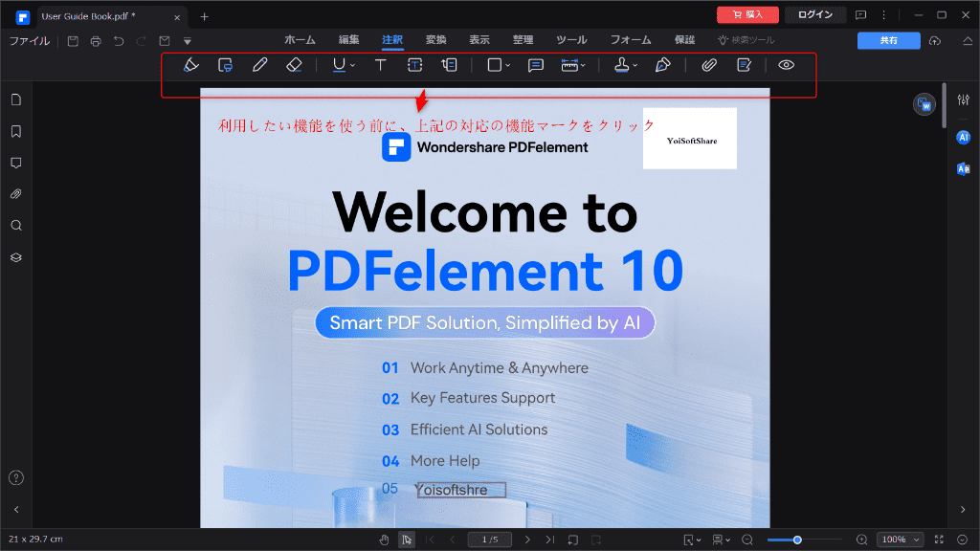Print the document with the printer icon
The width and height of the screenshot is (980, 551).
(x=96, y=41)
